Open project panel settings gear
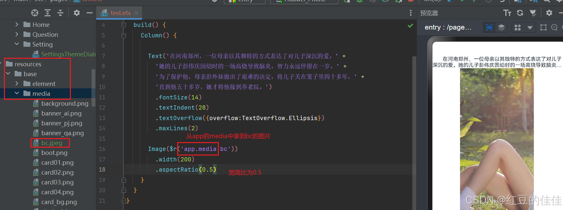The image size is (563, 210). pos(77,13)
